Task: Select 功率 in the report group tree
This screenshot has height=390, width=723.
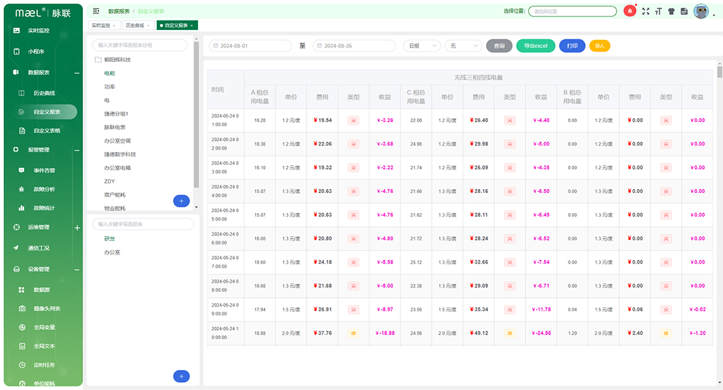Action: point(110,87)
